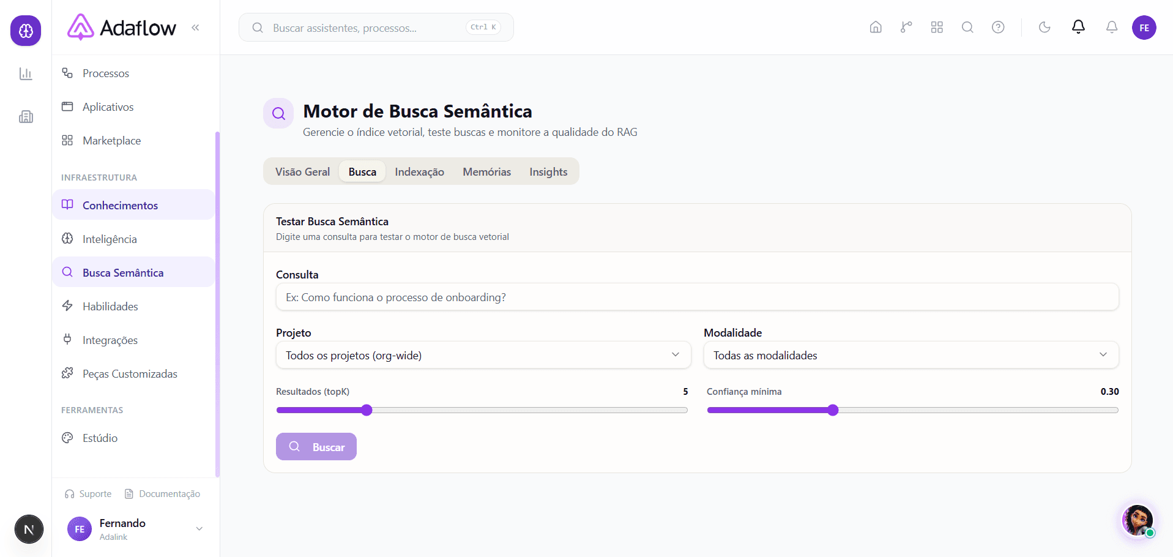Toggle dark mode with moon icon
1173x557 pixels.
pos(1045,28)
